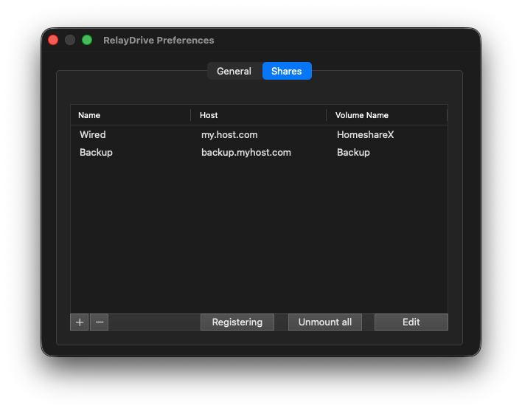The width and height of the screenshot is (522, 411).
Task: Close the RelayDrive Preferences window
Action: coord(53,40)
